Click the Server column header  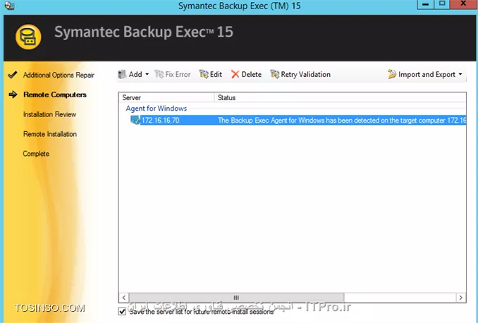point(166,97)
